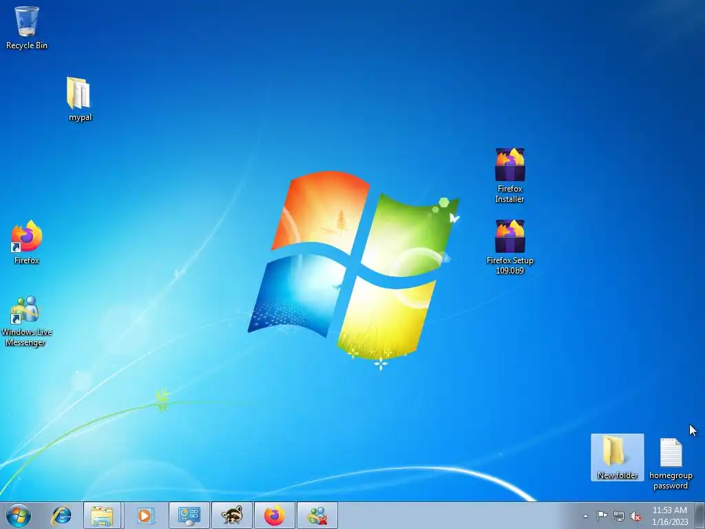Click the Show desktop button

coord(700,515)
